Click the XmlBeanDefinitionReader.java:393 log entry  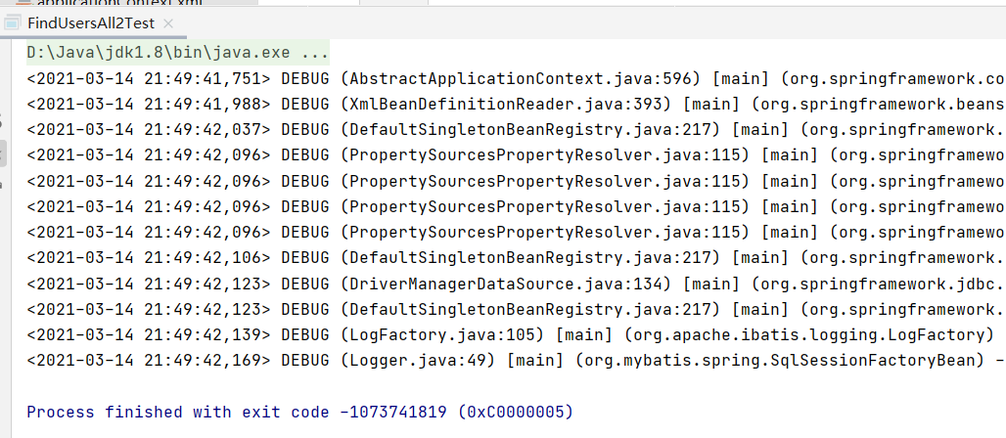(x=515, y=105)
